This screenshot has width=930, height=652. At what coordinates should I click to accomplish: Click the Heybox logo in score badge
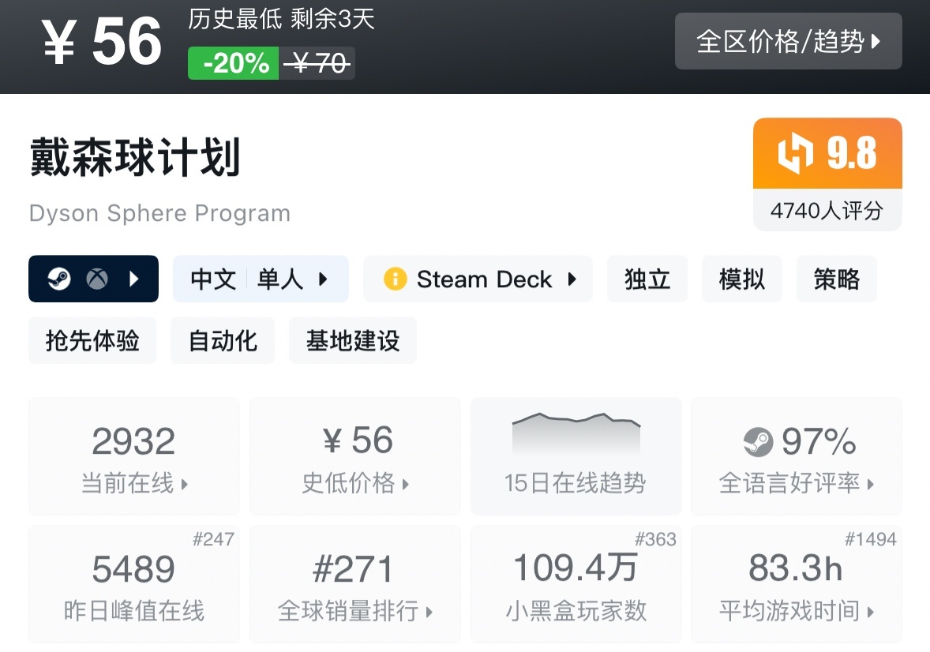[x=795, y=153]
